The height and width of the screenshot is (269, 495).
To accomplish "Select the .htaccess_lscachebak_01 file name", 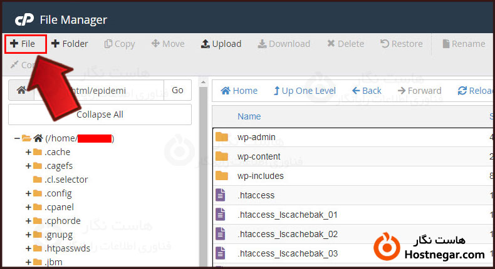I will coord(287,215).
